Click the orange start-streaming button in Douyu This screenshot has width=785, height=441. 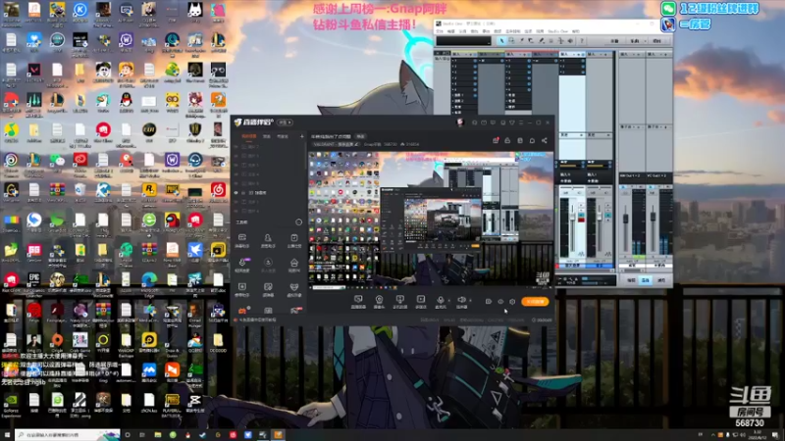pos(535,302)
